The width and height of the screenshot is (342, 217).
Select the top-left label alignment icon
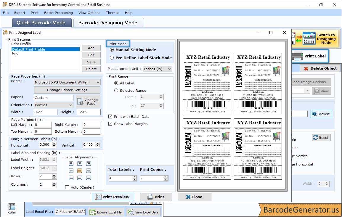71,163
